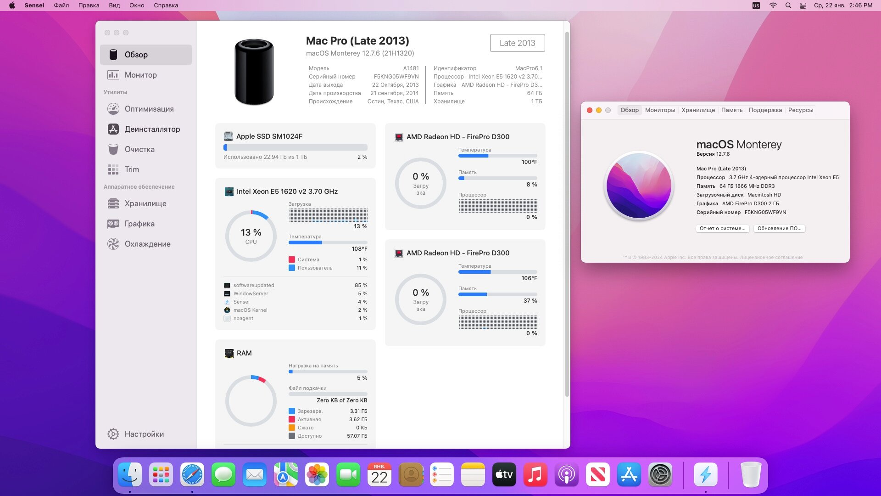This screenshot has width=881, height=496.
Task: Open the Охлаждение cooling section
Action: click(x=146, y=244)
